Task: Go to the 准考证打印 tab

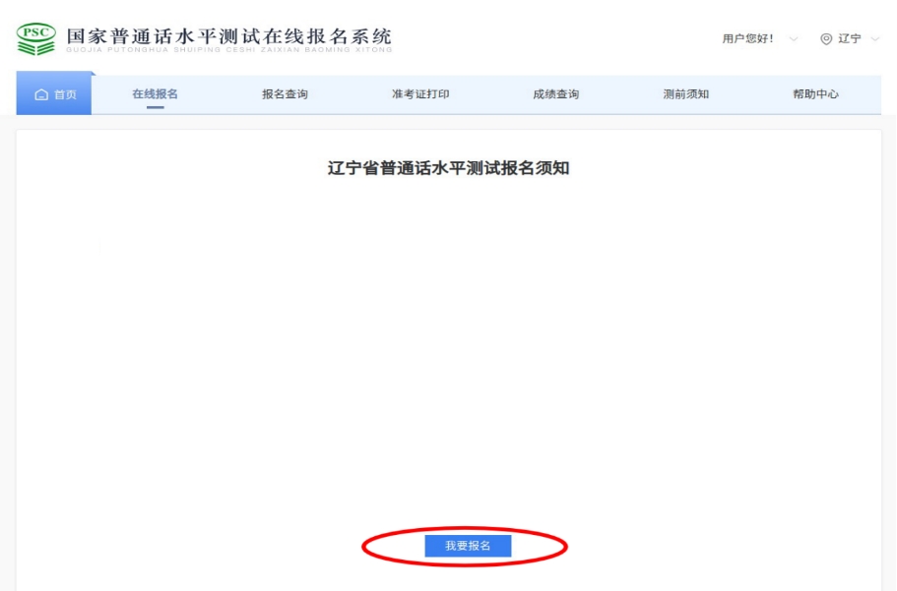Action: coord(420,94)
